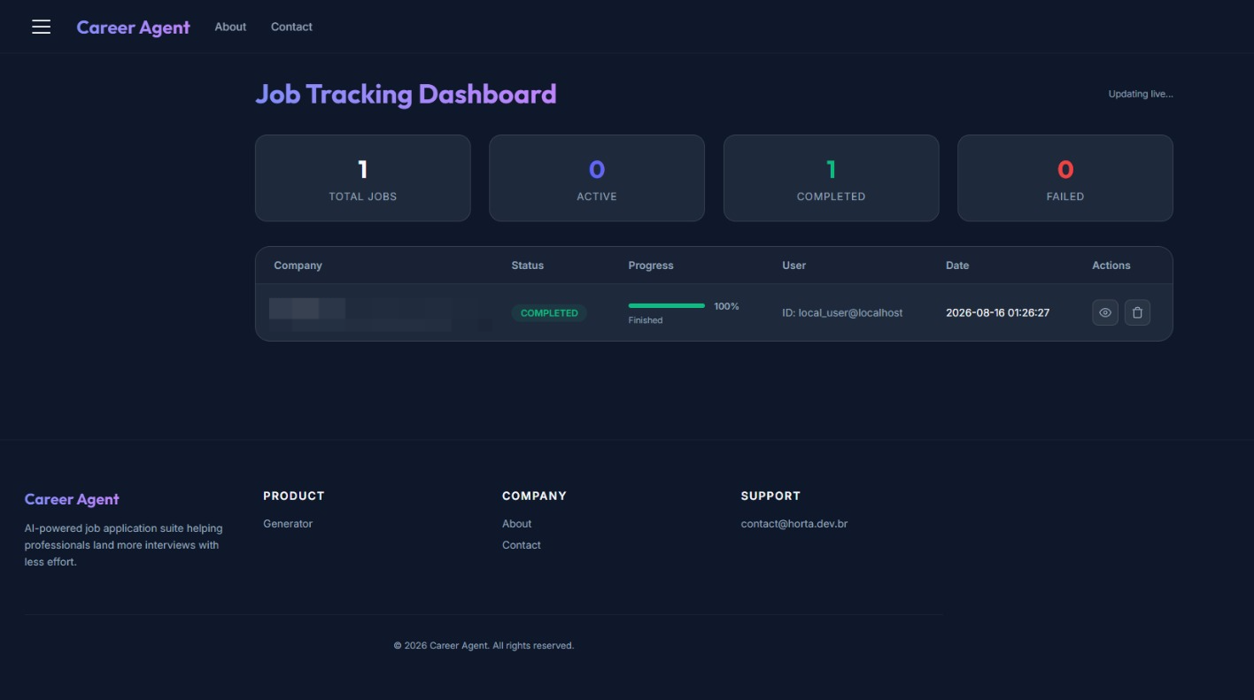
Task: Click the Status column header
Action: (x=528, y=265)
